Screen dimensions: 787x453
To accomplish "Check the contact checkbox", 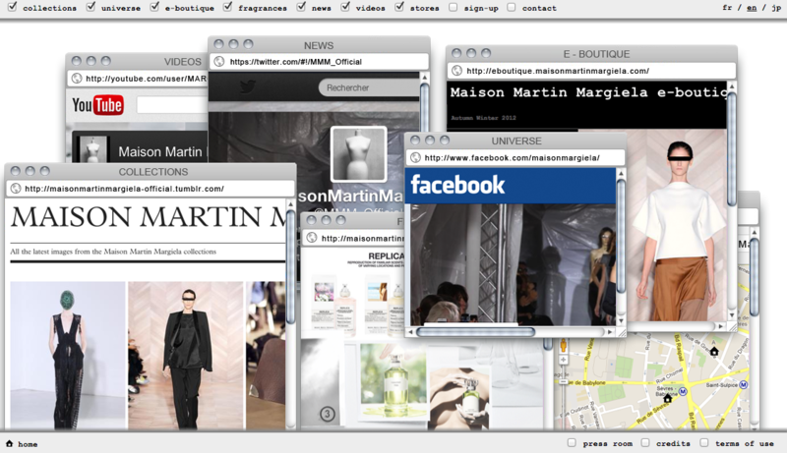I will [x=511, y=8].
